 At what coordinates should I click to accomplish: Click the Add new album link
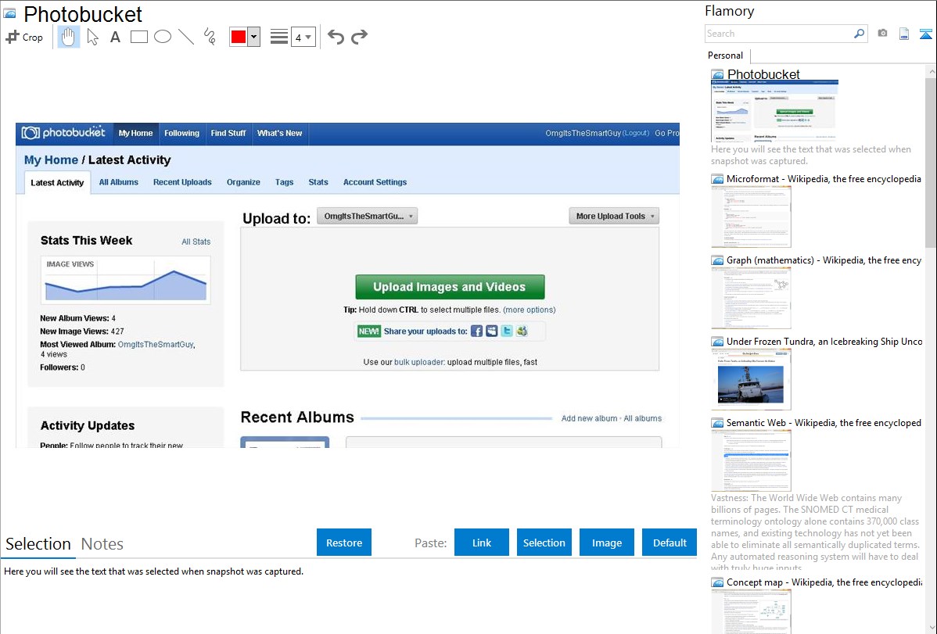click(589, 418)
